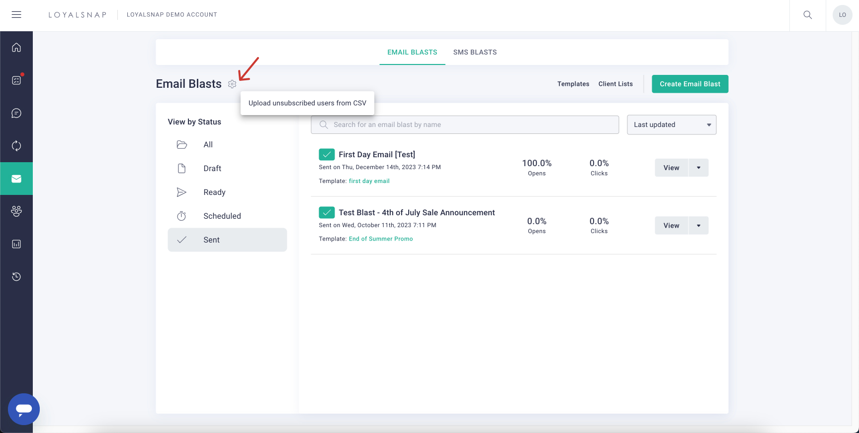Open the hamburger navigation menu

point(16,15)
